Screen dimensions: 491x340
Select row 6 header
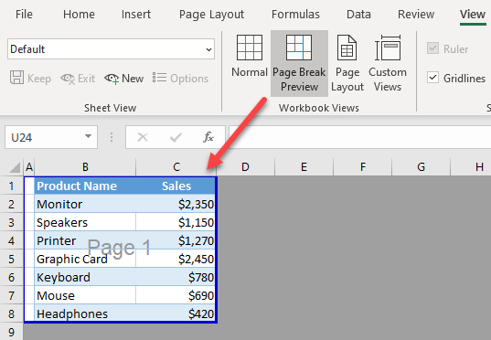point(11,277)
